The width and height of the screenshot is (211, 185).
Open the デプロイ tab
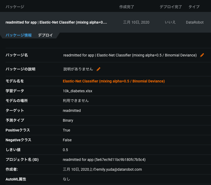click(45, 35)
